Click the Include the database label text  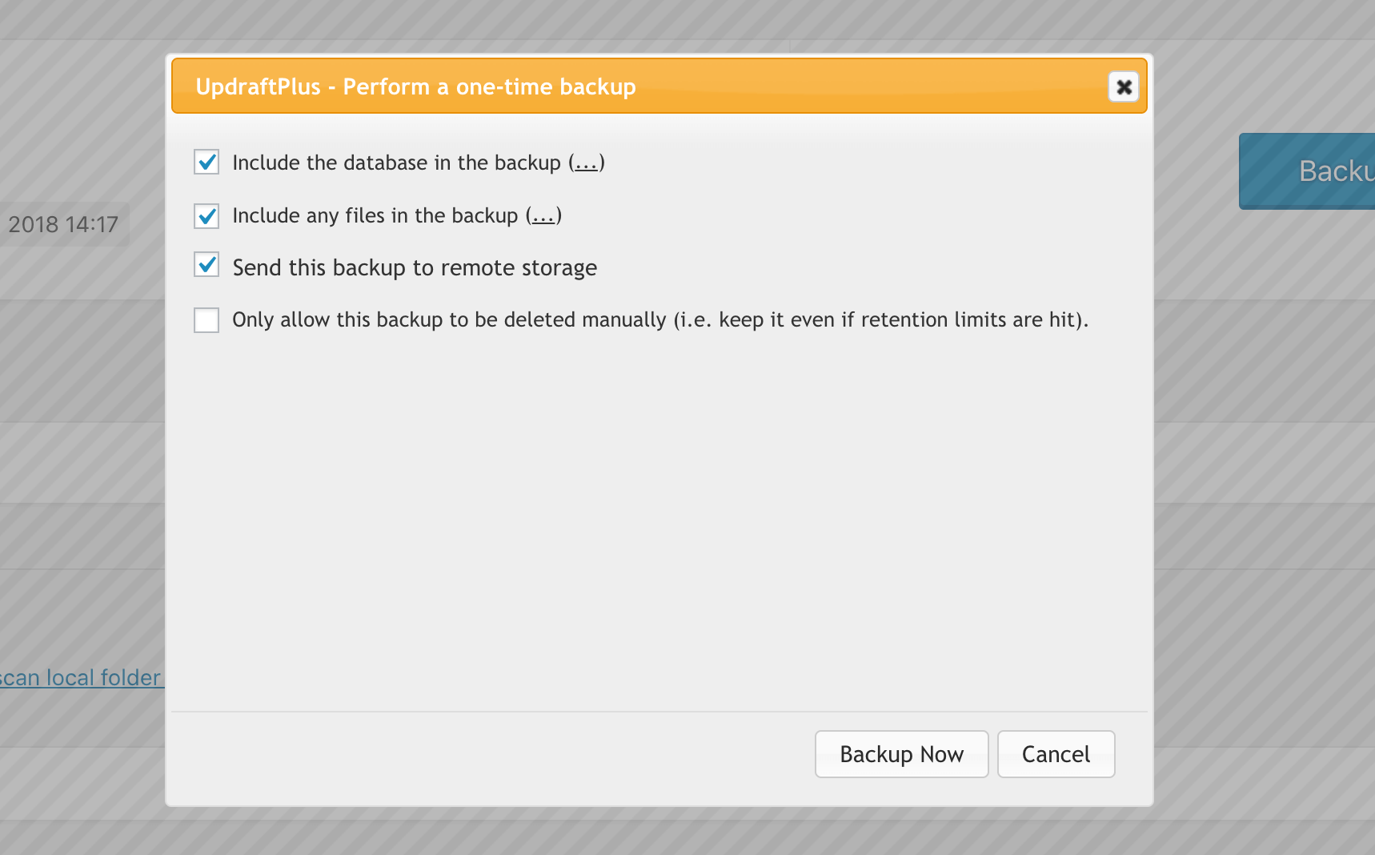[x=397, y=163]
